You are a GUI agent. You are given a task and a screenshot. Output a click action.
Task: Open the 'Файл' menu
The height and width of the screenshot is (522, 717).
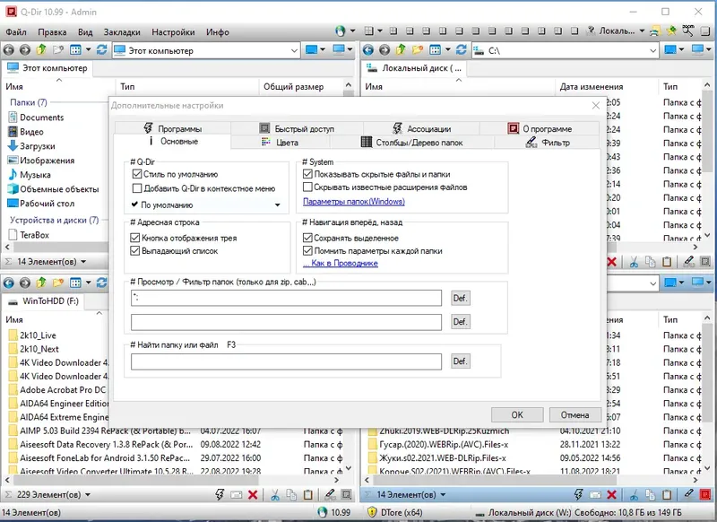[x=16, y=32]
